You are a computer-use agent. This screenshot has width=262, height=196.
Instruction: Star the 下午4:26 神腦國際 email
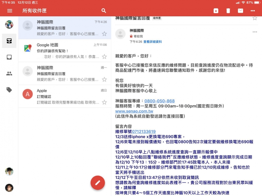tap(104, 34)
